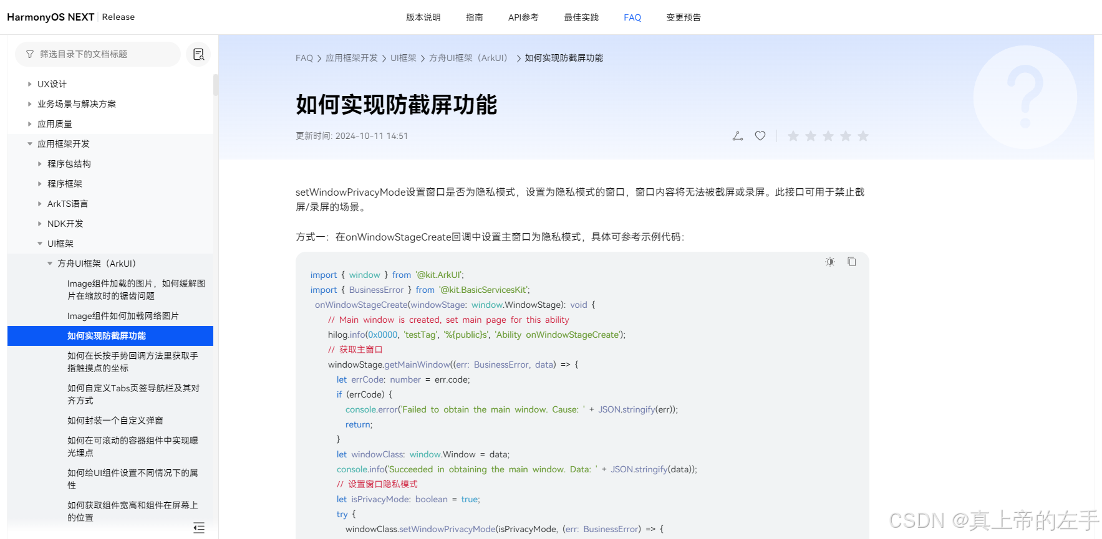Screen dimensions: 1102x539
Task: Expand the 程序框架 tree node
Action: tap(39, 184)
